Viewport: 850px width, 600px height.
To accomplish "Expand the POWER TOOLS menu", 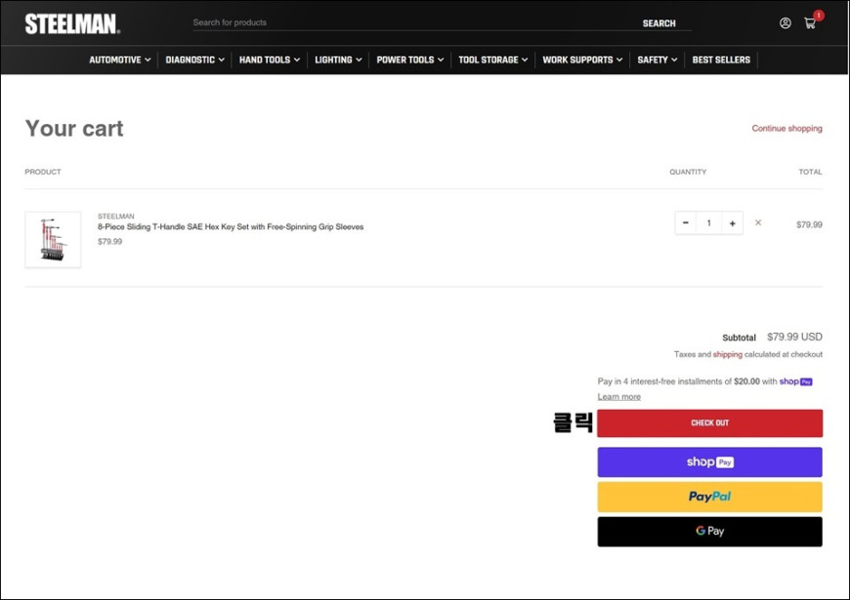I will point(409,60).
